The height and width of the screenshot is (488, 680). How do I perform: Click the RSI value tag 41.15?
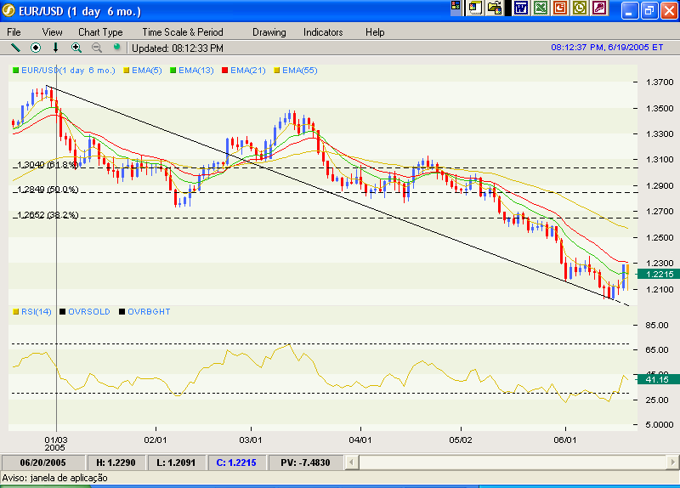coord(658,379)
